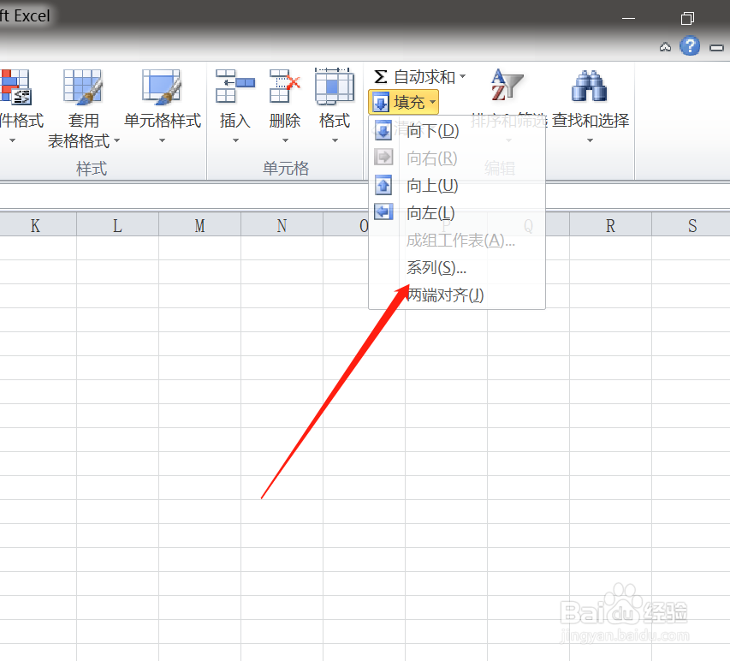Open the Format as Table dropdown arrow
Viewport: 730px width, 661px height.
(117, 140)
